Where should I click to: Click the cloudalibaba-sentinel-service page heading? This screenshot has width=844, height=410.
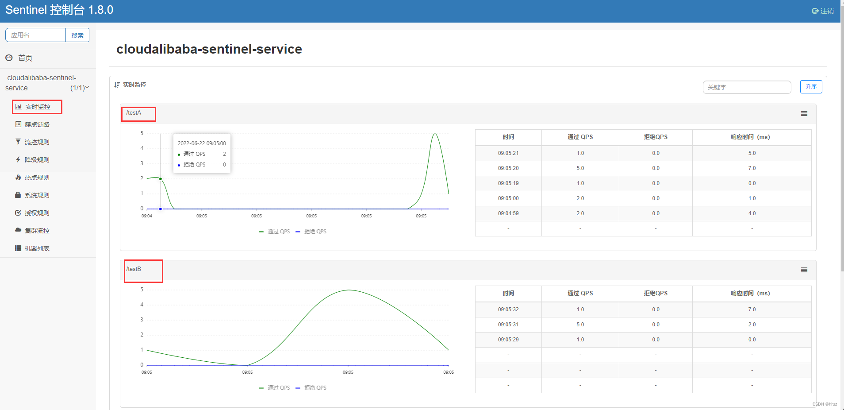pos(209,49)
